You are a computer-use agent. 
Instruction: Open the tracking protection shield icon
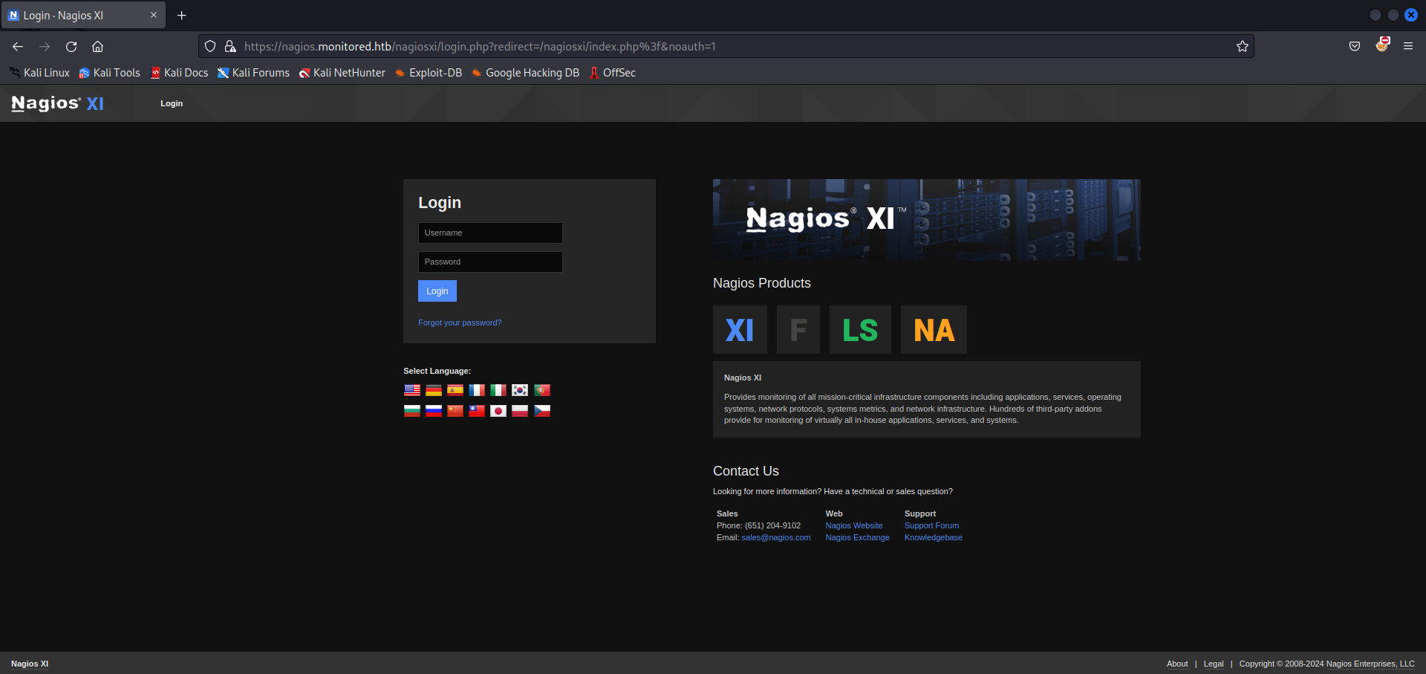(210, 46)
